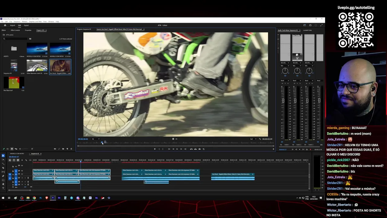
Task: Click the Mix track volume fader
Action: (x=319, y=101)
